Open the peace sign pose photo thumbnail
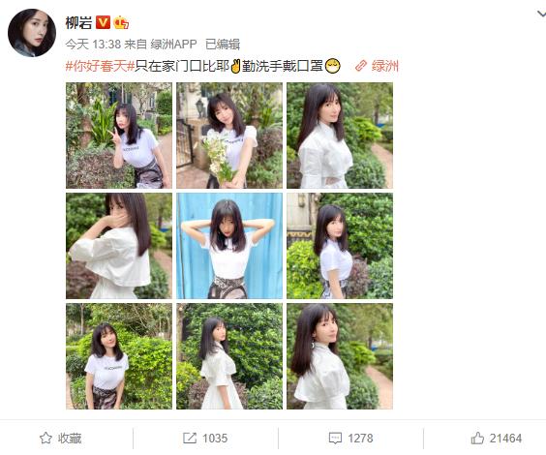 pyautogui.click(x=119, y=136)
